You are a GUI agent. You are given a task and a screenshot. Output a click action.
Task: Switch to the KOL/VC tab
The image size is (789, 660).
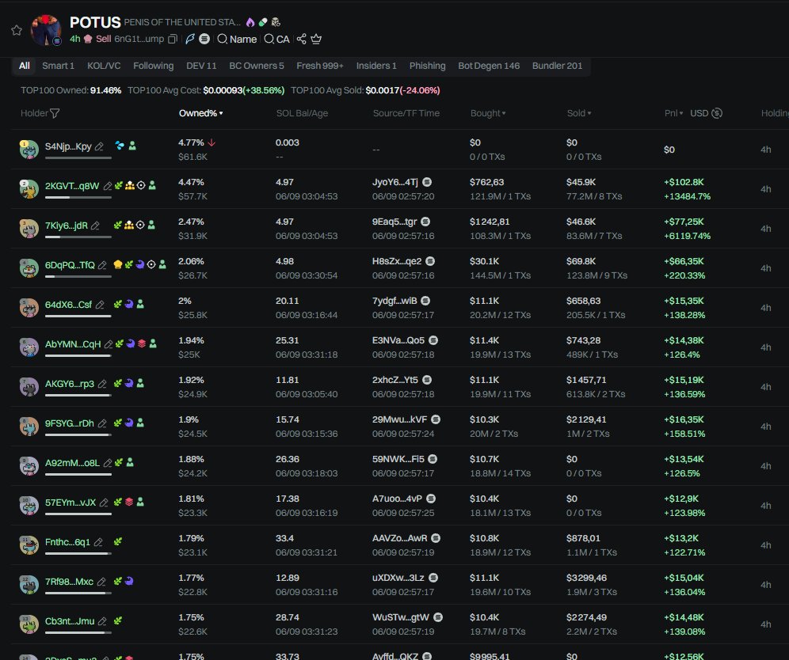pos(104,66)
